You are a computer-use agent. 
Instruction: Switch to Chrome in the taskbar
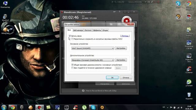click(x=13, y=107)
